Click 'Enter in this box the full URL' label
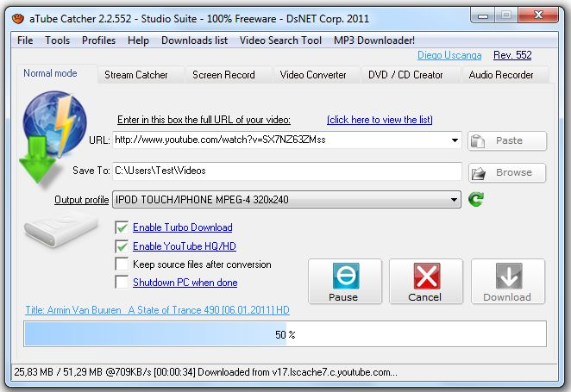 (x=204, y=120)
